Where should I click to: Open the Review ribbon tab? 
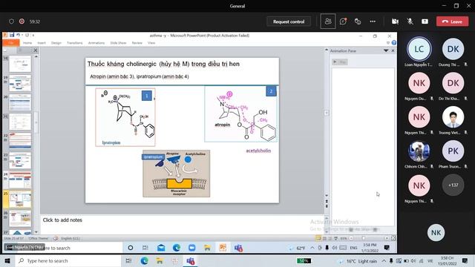pos(137,43)
